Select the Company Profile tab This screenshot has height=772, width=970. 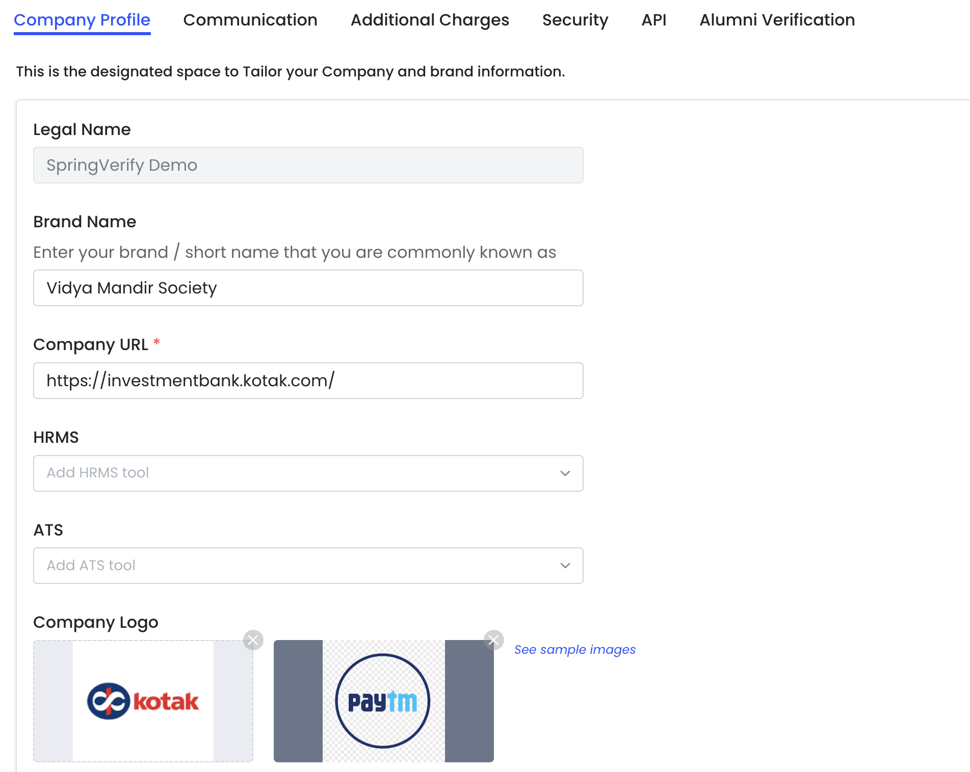click(82, 20)
